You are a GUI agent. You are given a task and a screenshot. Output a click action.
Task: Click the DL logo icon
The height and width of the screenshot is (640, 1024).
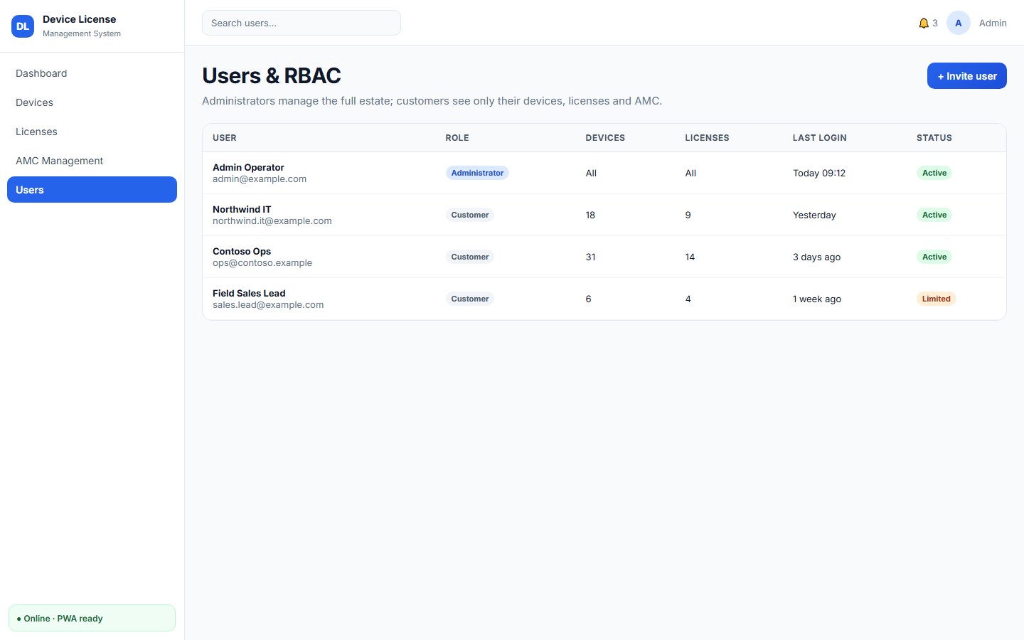click(x=23, y=26)
